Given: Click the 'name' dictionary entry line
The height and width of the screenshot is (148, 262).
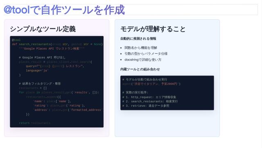Looking at the screenshot, I should tap(52, 101).
